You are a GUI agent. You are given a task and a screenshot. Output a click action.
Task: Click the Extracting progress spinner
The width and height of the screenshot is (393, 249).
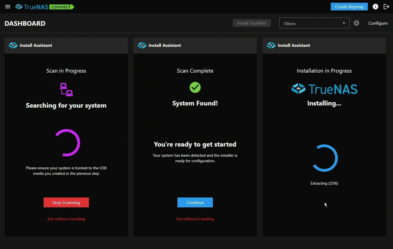[x=324, y=158]
